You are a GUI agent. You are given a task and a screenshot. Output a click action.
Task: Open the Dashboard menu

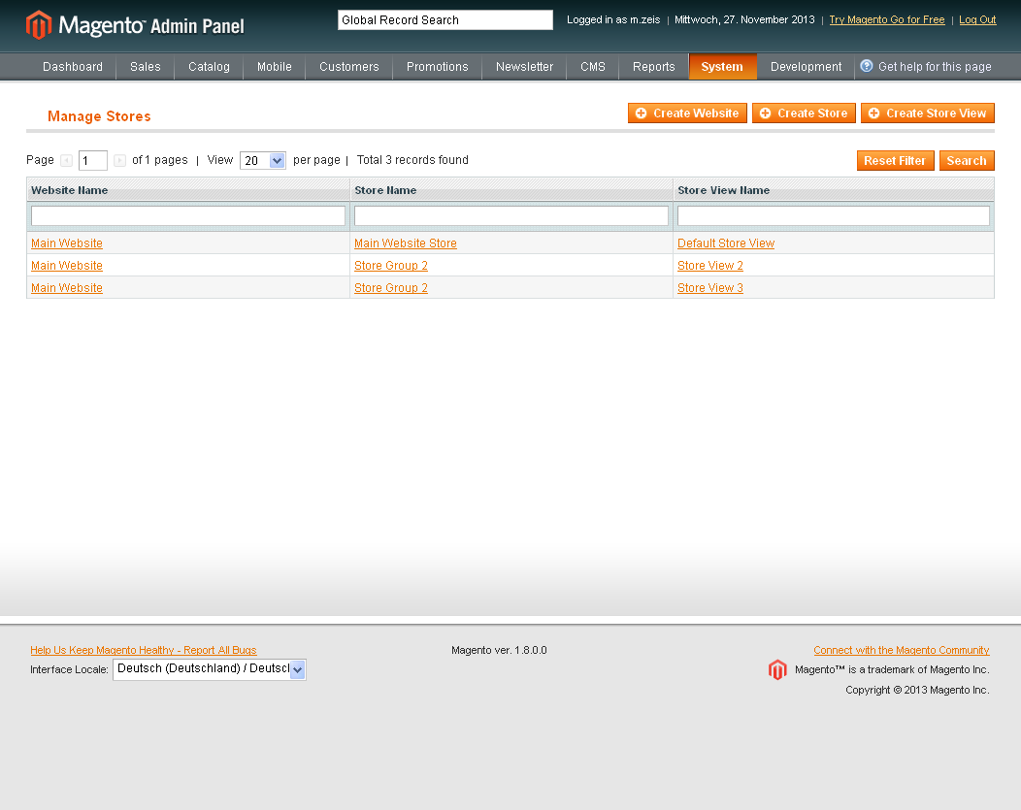click(72, 66)
